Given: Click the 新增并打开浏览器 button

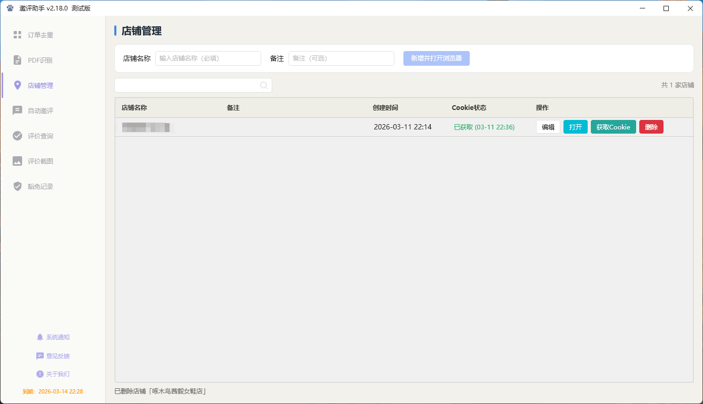Looking at the screenshot, I should coord(437,58).
